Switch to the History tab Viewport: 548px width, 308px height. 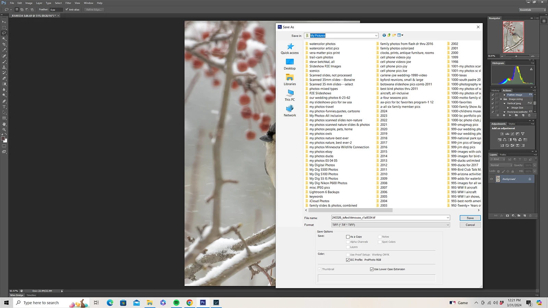[495, 91]
